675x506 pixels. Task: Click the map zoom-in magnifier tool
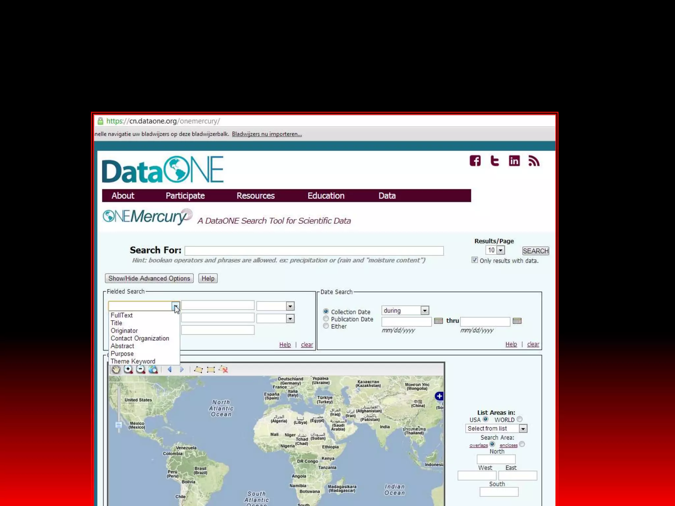pos(128,369)
